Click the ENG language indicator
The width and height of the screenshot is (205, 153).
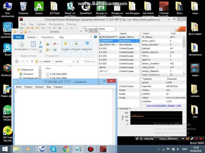[184, 149]
